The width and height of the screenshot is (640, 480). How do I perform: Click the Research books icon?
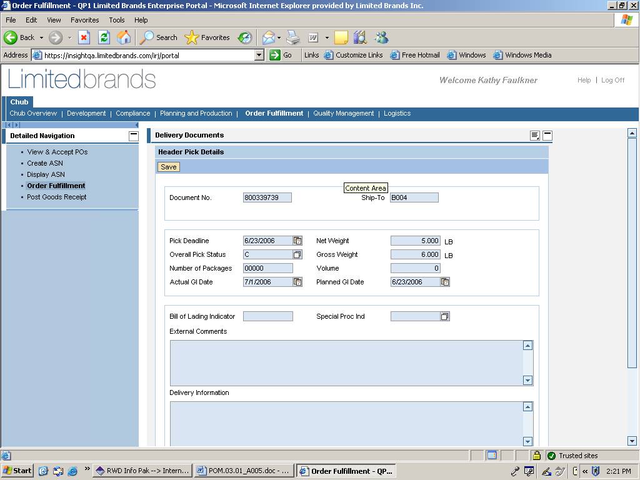361,37
